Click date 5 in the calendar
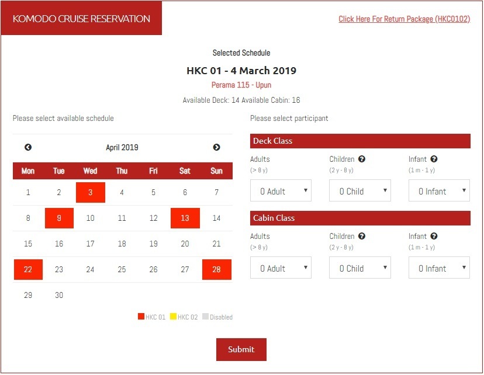Screen dimensions: 484x375 click(x=153, y=192)
